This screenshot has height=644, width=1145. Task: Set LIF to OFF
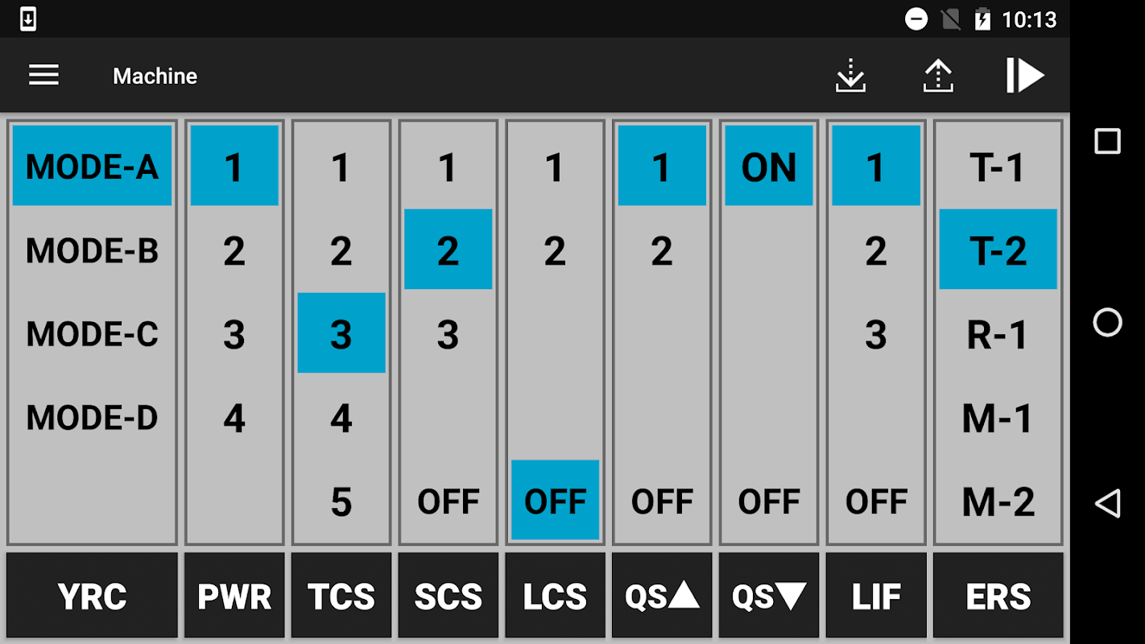pos(876,501)
